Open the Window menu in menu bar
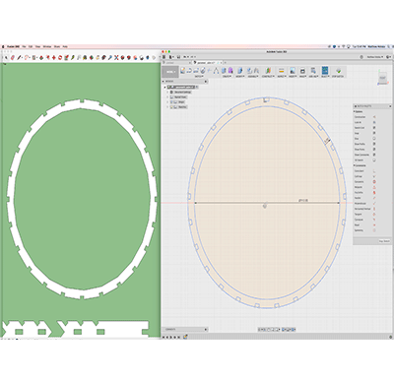This screenshot has width=394, height=383. (x=47, y=46)
